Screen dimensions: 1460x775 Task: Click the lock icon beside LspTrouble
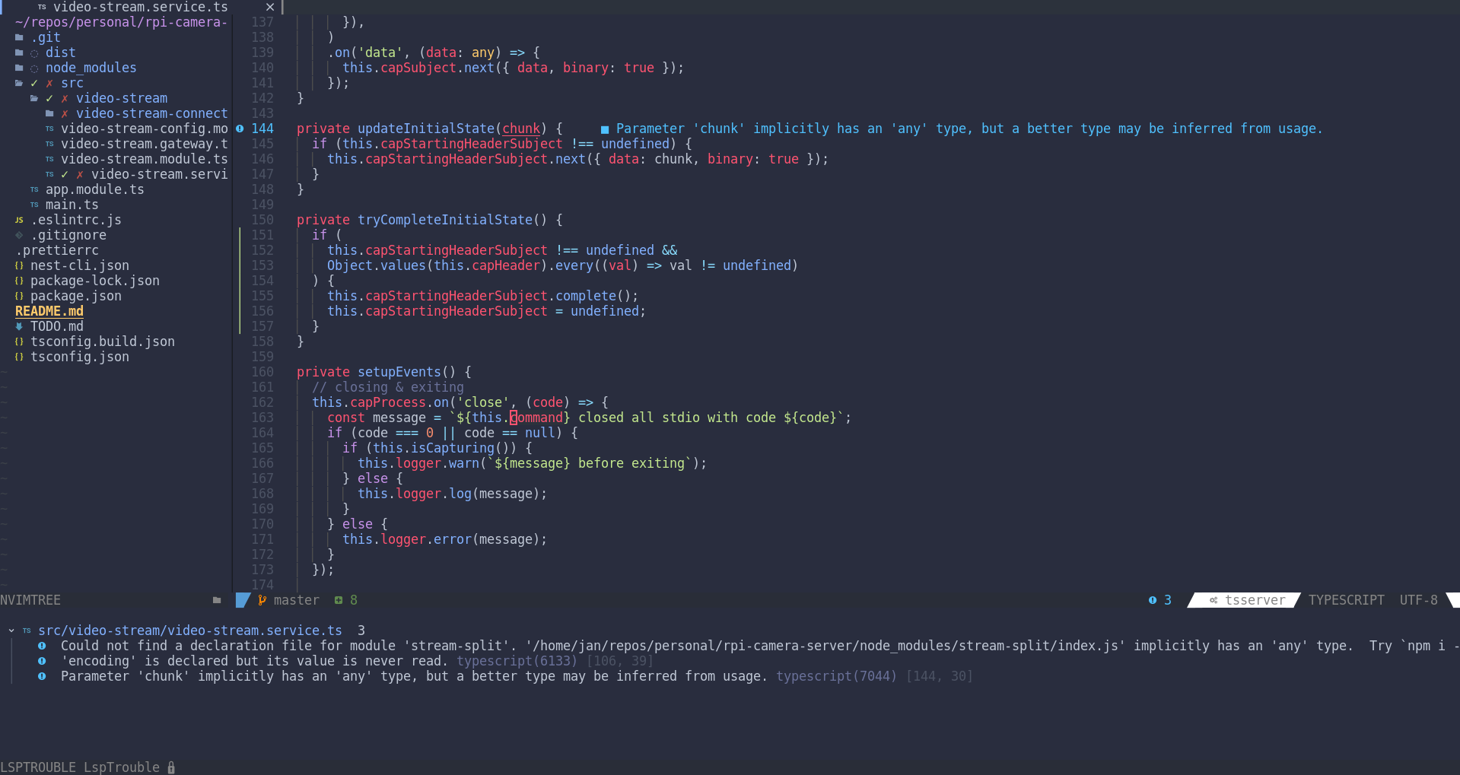[x=171, y=767]
